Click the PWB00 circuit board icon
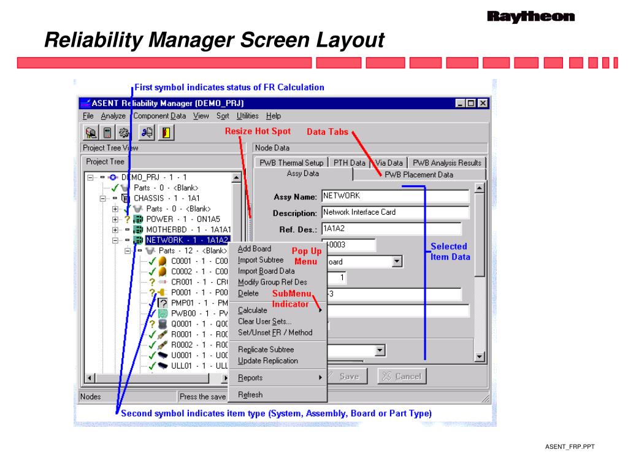 click(163, 313)
